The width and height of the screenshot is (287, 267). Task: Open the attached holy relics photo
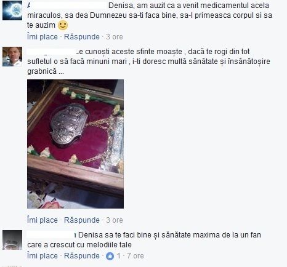click(75, 144)
